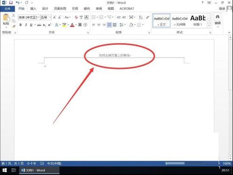This screenshot has height=175, width=233.
Task: Open the font size dropdown
Action: pyautogui.click(x=50, y=17)
